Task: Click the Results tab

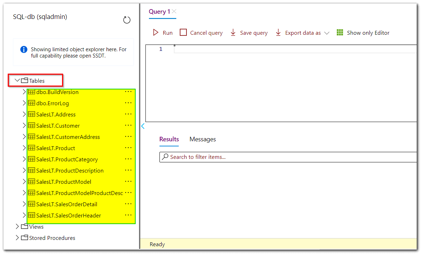Action: click(x=169, y=139)
